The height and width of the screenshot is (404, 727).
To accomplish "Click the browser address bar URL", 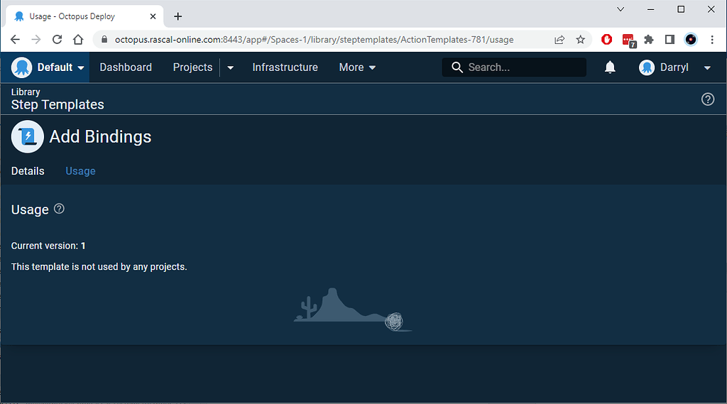I will (315, 40).
